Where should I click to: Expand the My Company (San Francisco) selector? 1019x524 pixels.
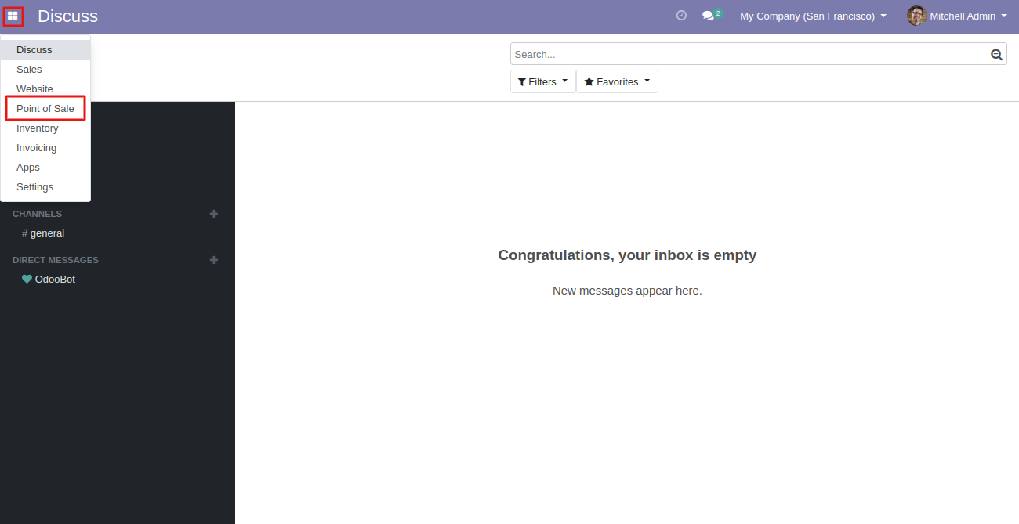click(x=813, y=16)
